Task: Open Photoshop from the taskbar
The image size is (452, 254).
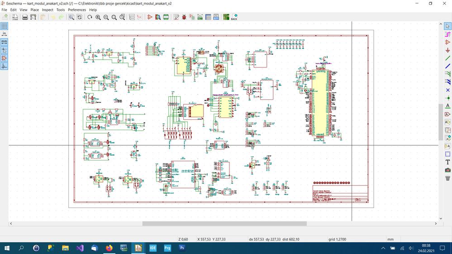Action: (x=182, y=248)
